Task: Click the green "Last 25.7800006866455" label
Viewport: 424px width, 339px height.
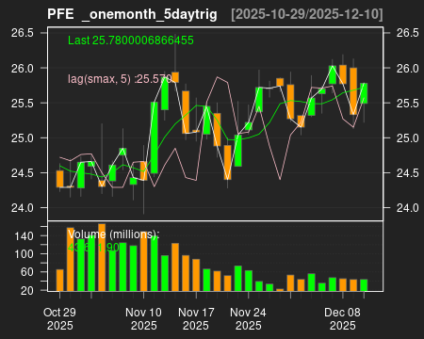Action: pos(131,40)
